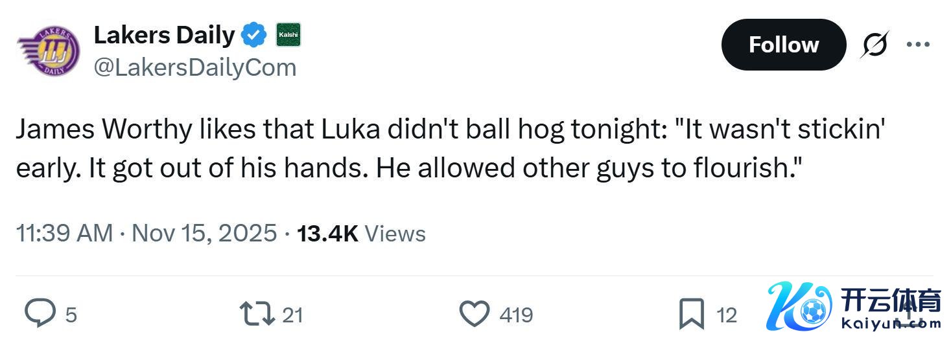Click the 开云体育 watermark text
This screenshot has width=951, height=345.
click(890, 302)
